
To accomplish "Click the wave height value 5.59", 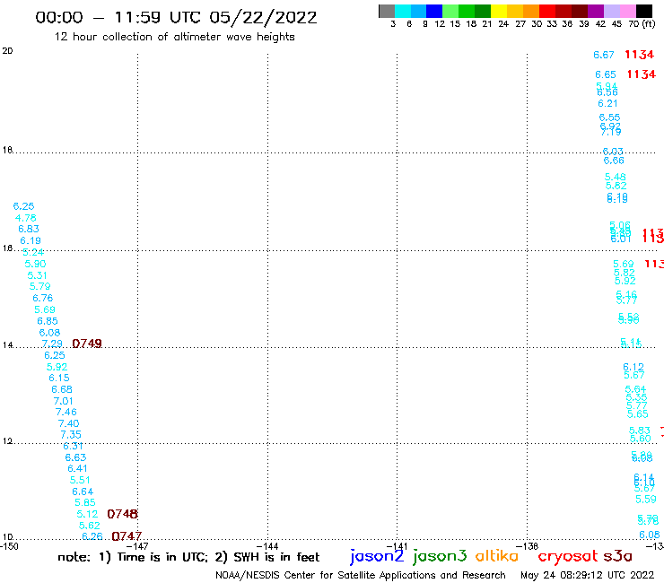I will tap(646, 500).
